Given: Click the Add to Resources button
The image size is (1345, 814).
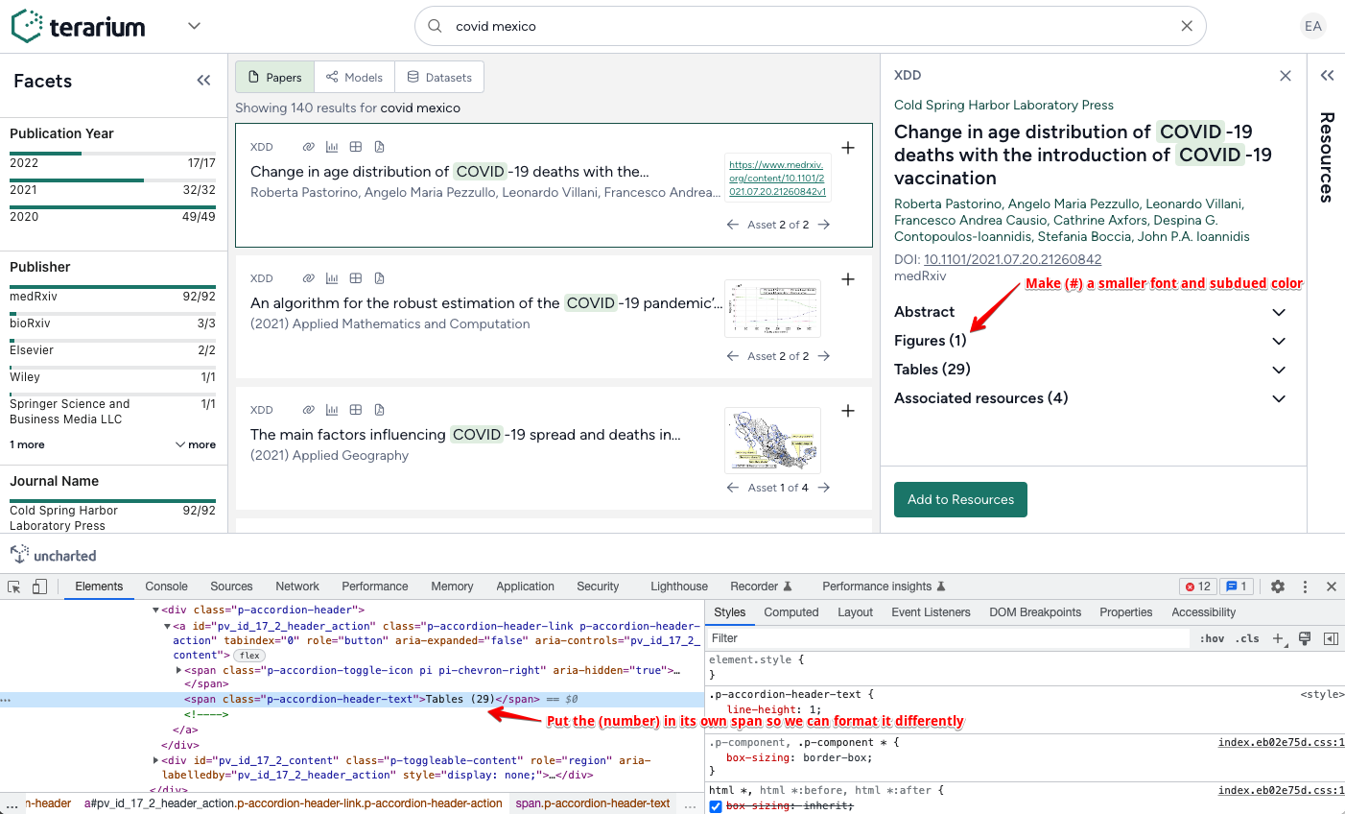Looking at the screenshot, I should [960, 499].
